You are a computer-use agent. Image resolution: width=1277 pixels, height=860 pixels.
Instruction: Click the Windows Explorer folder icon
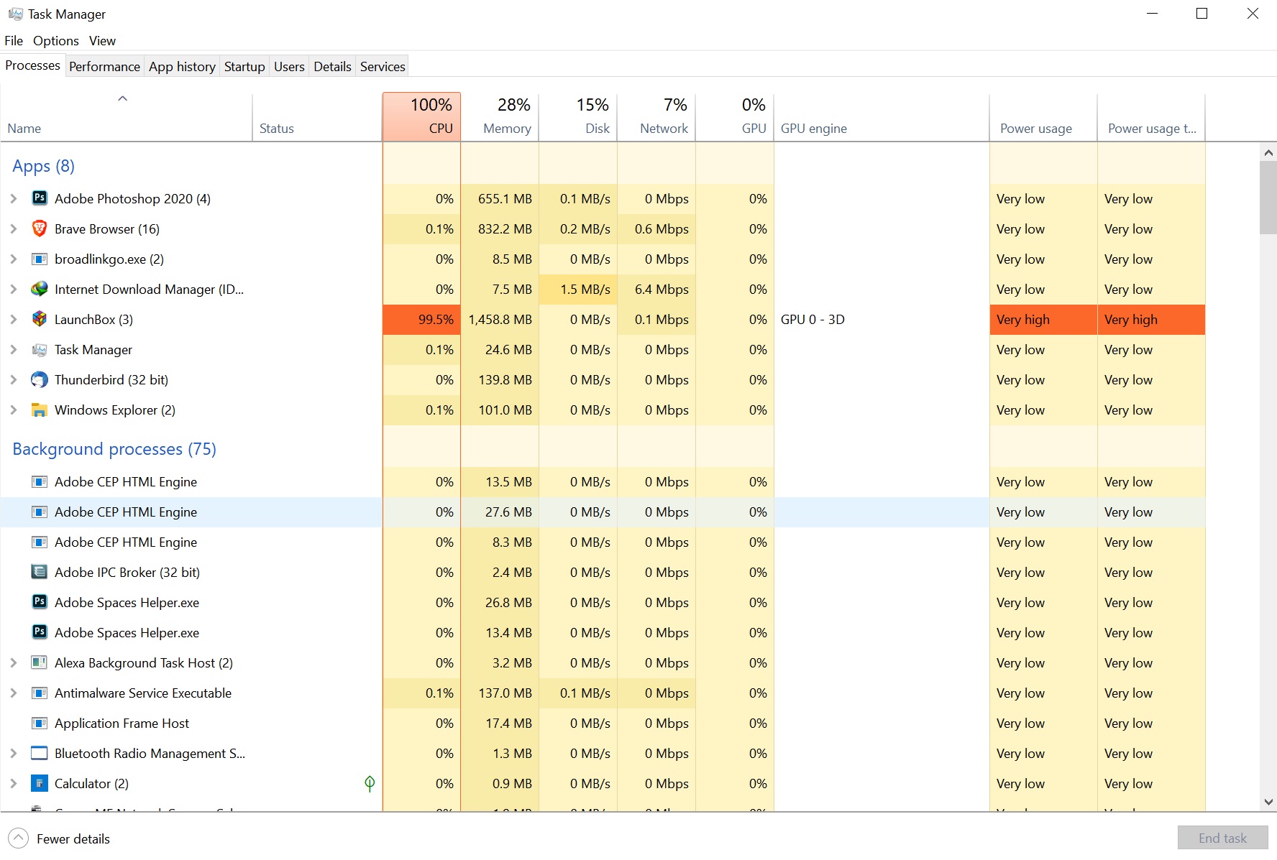tap(40, 410)
